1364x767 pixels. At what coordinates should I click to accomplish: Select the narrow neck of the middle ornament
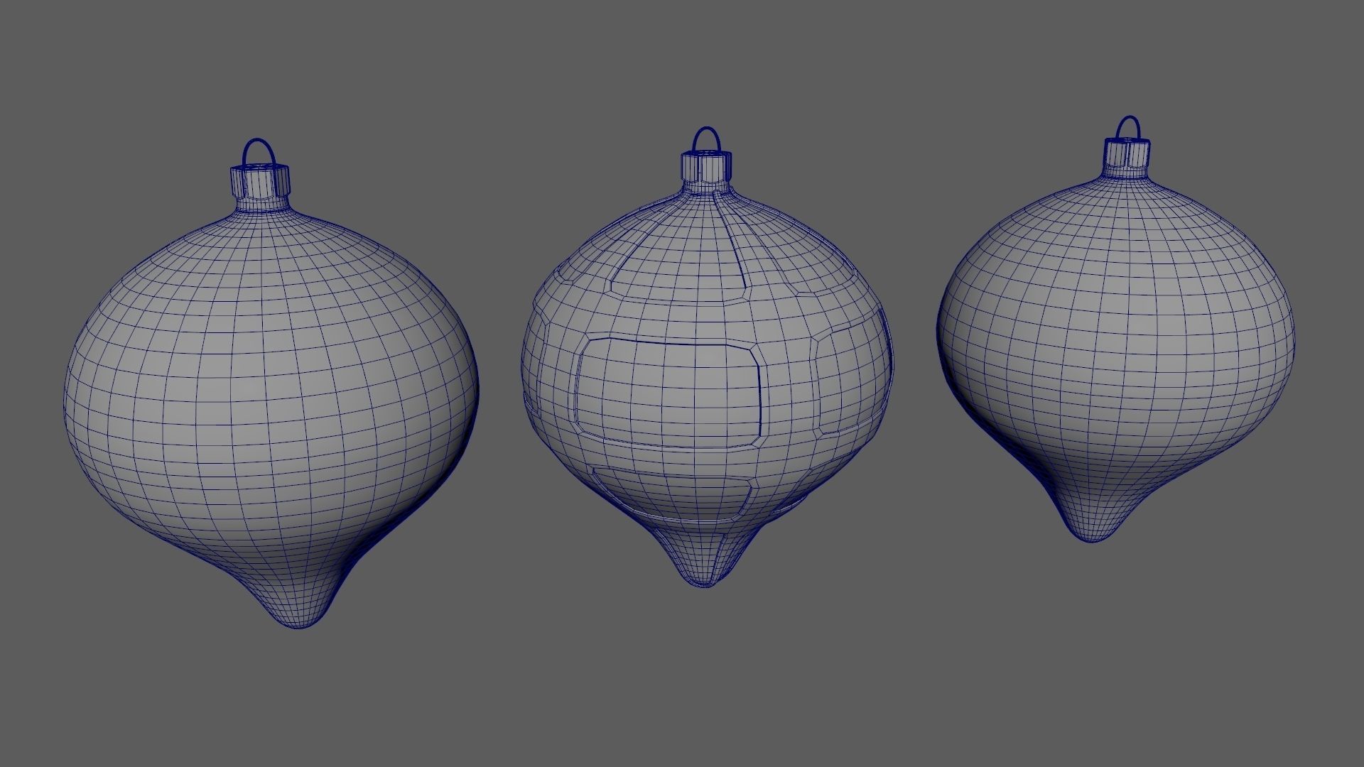tap(705, 187)
